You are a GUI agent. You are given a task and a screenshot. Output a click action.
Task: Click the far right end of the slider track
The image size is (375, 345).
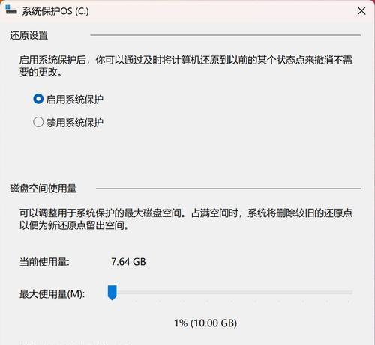(352, 292)
